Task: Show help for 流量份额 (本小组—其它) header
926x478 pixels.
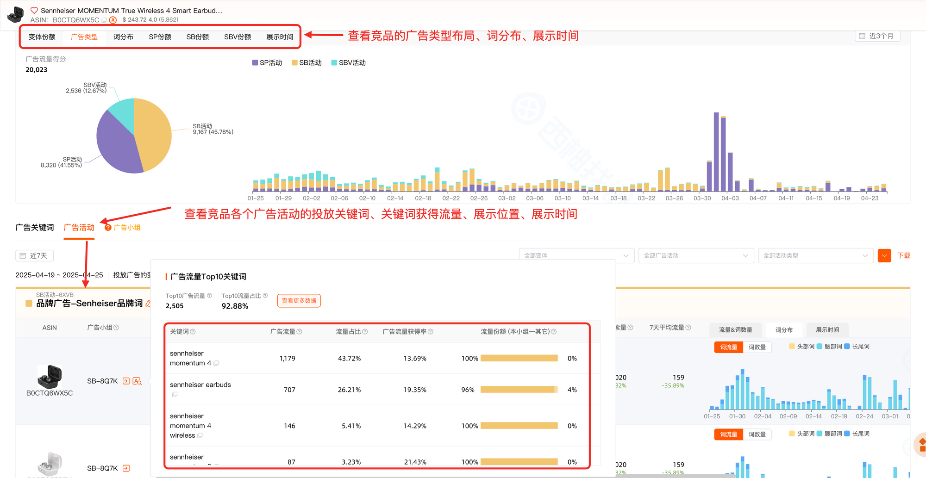Action: [x=554, y=332]
